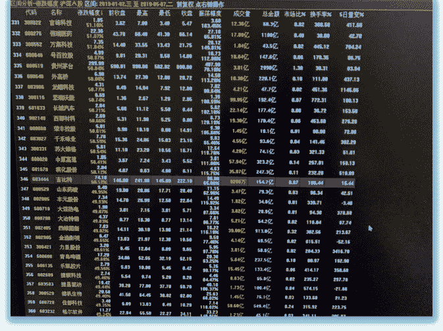Click the 5日量变% column header

[352, 14]
